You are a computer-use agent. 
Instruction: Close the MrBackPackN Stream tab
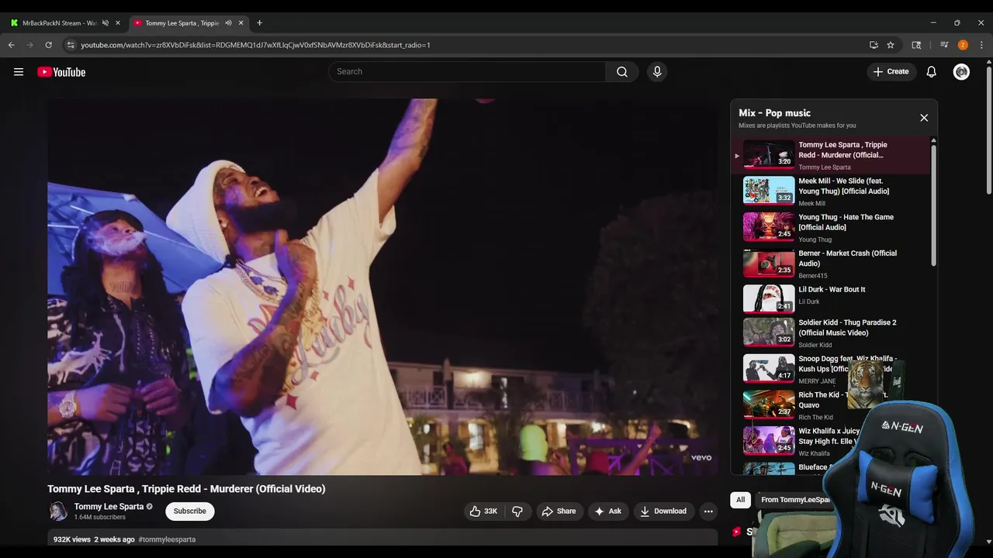(x=118, y=23)
